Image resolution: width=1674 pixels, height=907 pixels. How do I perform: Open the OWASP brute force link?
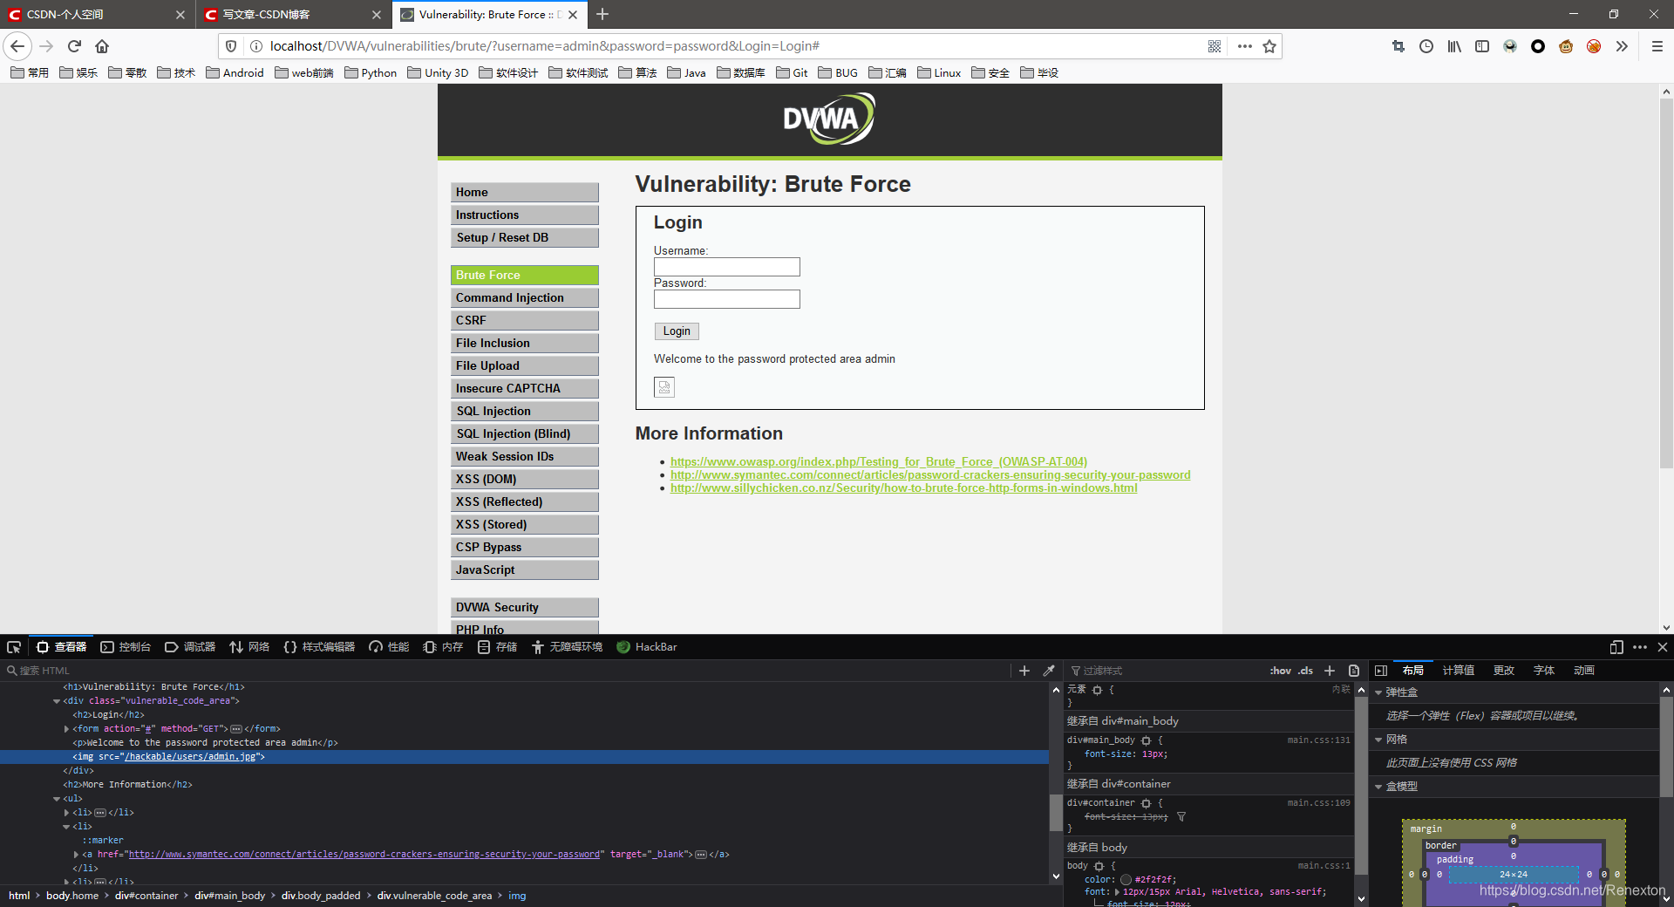tap(879, 461)
